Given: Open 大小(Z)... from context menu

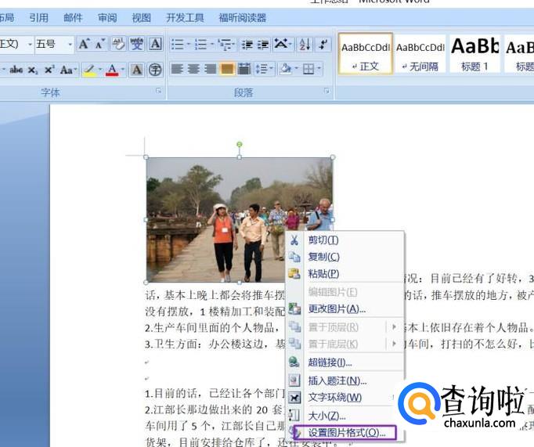Looking at the screenshot, I should [345, 416].
